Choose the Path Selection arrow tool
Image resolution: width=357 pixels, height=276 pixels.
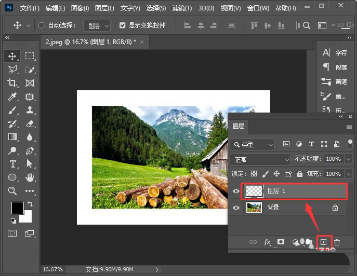pos(30,164)
